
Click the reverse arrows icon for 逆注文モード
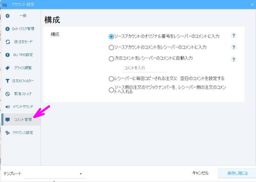pos(8,42)
